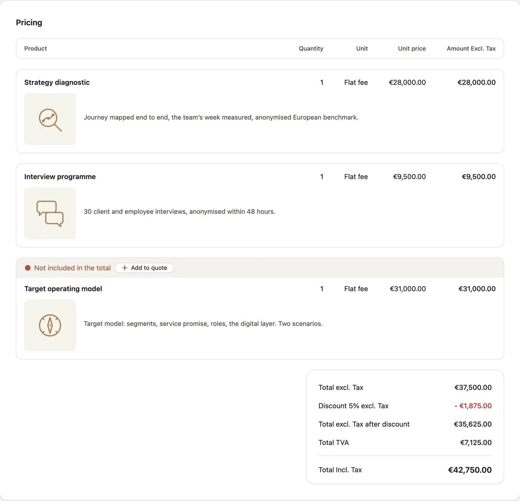
Task: Click the Target operating model Flat fee unit
Action: point(356,289)
